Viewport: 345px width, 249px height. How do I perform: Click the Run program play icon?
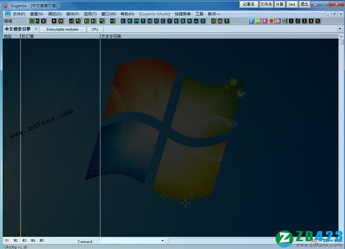click(54, 21)
